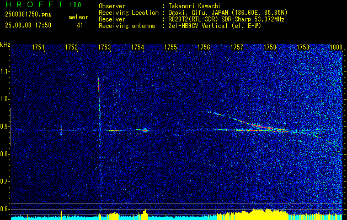Click the 0.6 kHz frequency axis label

tap(5, 209)
